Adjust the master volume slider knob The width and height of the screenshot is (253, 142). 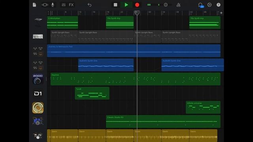coord(166,5)
